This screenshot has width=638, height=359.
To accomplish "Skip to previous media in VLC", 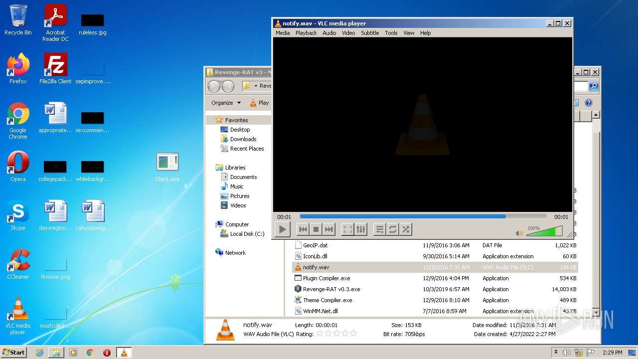I will click(x=303, y=229).
